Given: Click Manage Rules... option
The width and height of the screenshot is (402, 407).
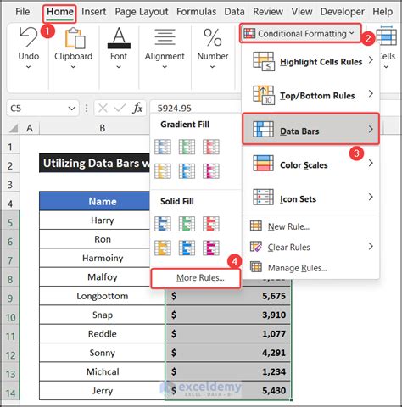Looking at the screenshot, I should coord(310,267).
